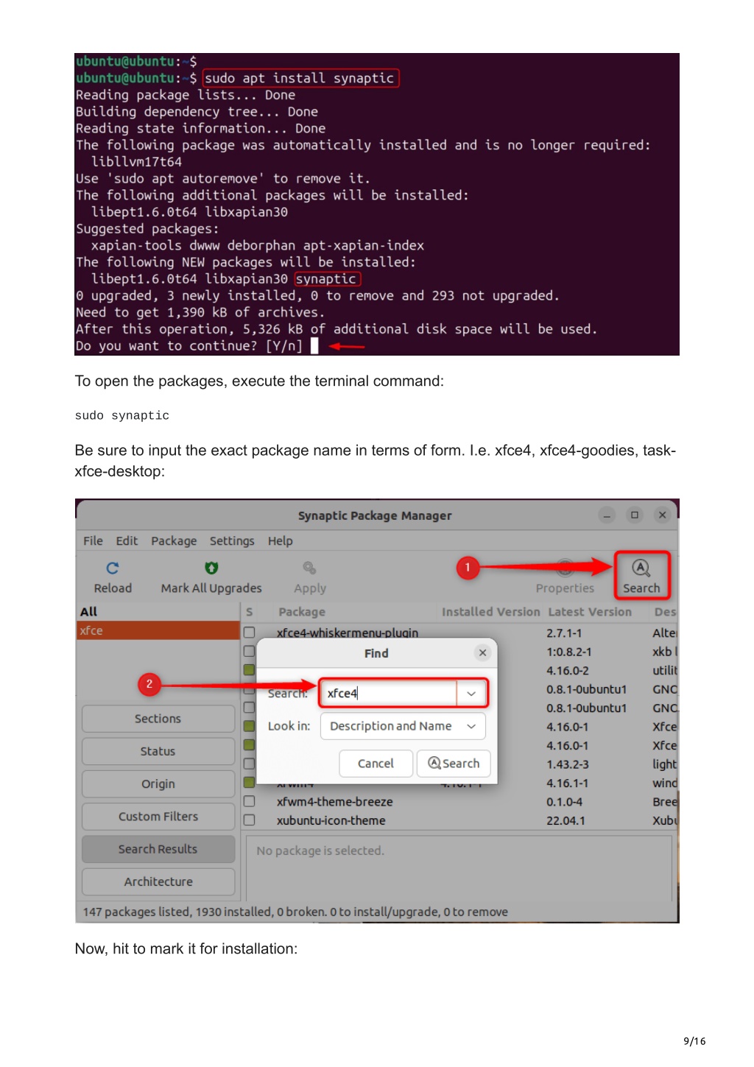Screen dimensions: 754x1067
Task: Close the Find dialog with X
Action: click(x=482, y=652)
